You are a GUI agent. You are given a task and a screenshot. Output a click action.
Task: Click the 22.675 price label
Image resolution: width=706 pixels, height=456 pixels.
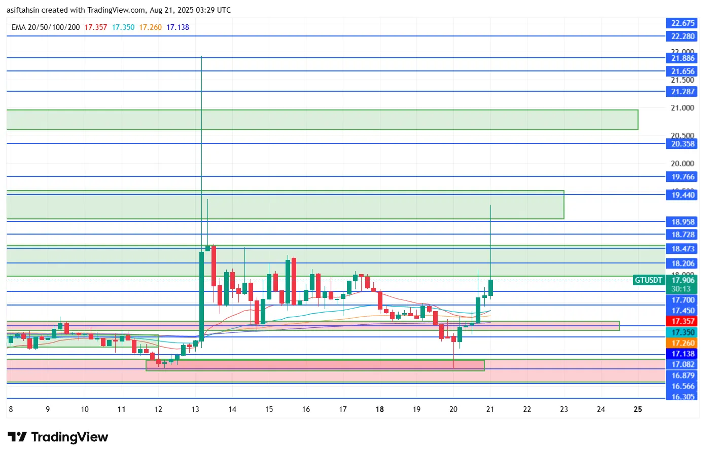[682, 23]
